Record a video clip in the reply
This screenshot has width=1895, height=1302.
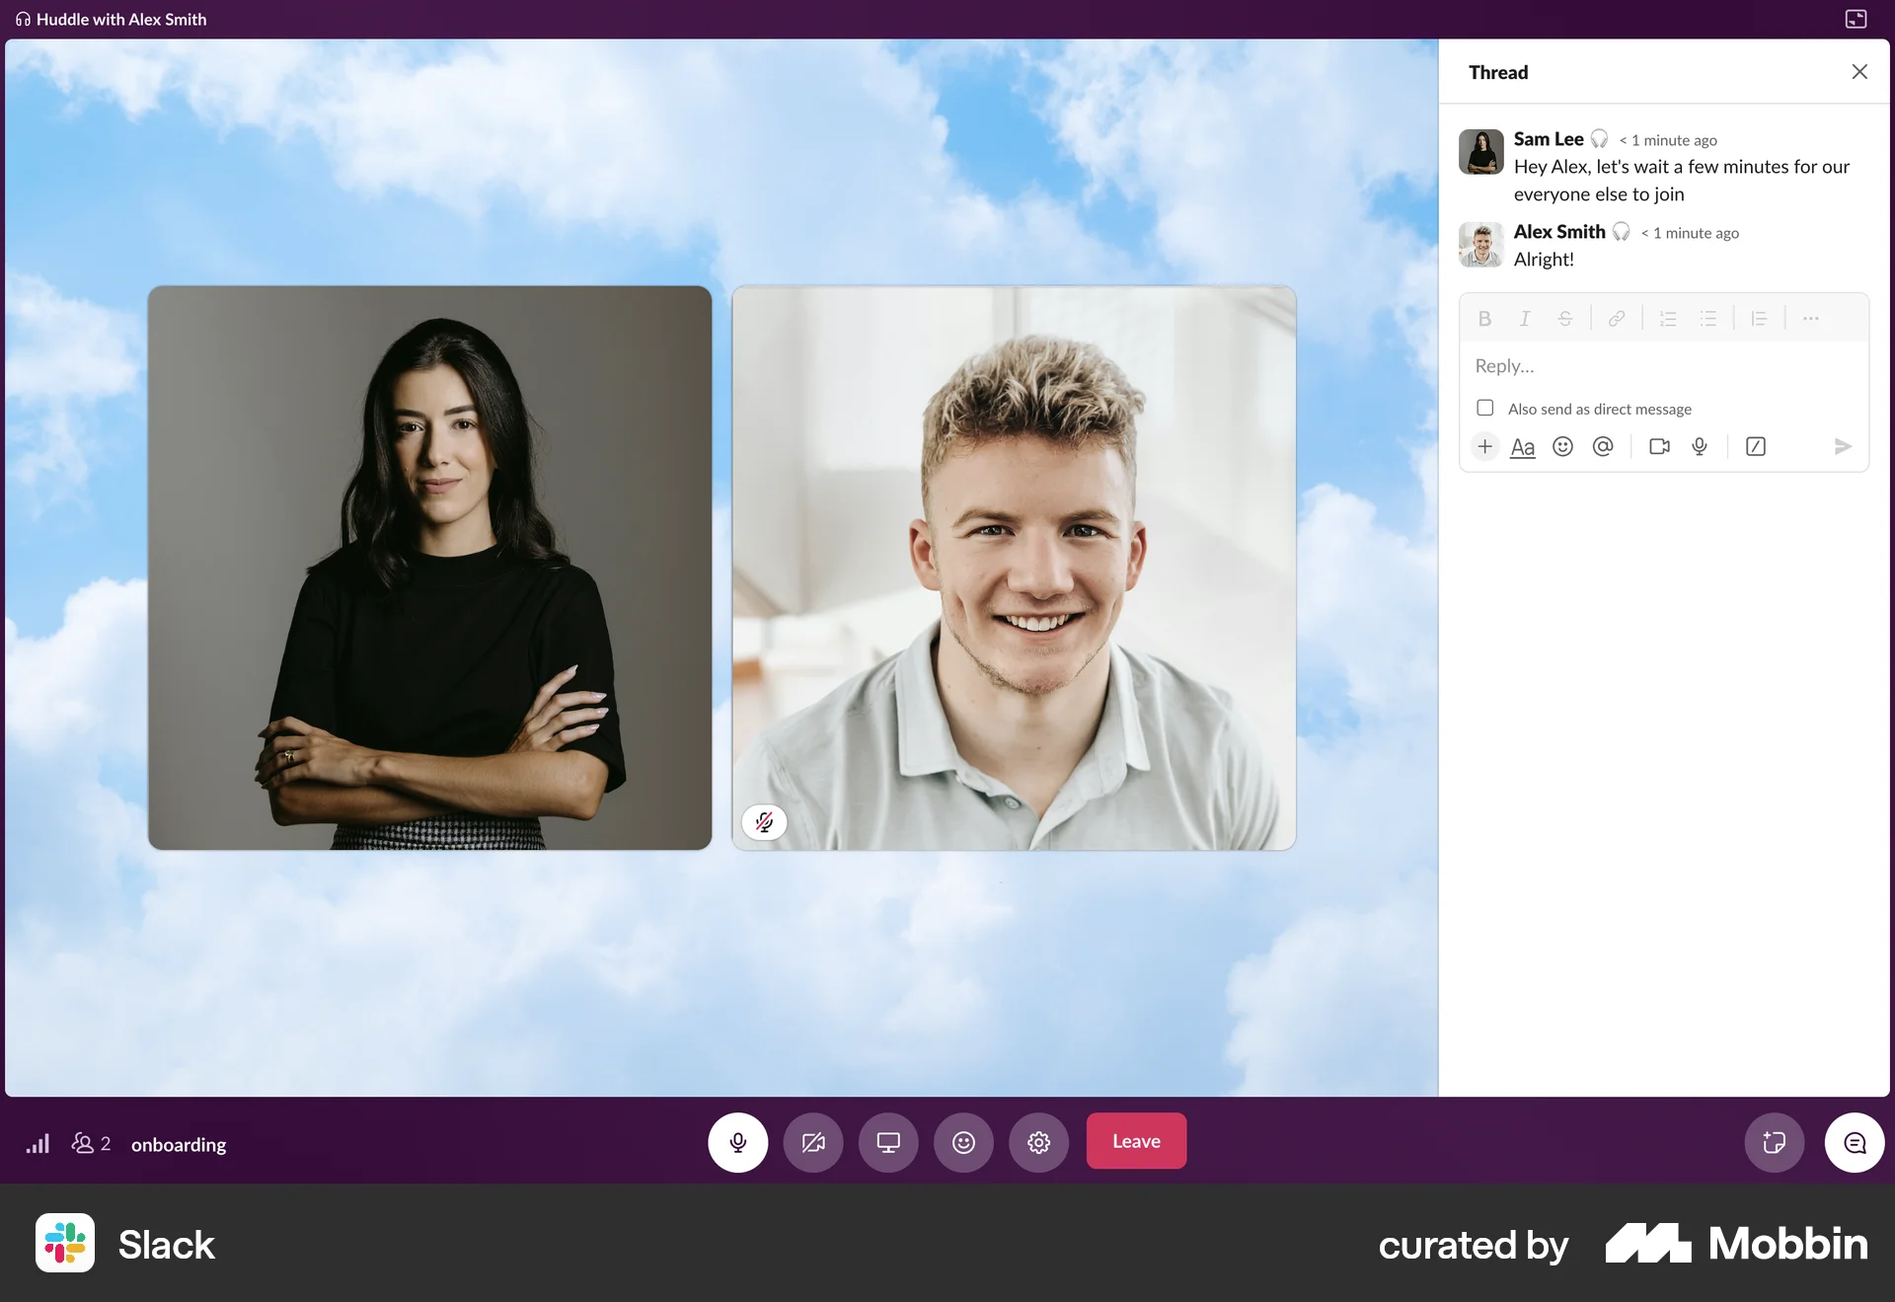[1659, 446]
